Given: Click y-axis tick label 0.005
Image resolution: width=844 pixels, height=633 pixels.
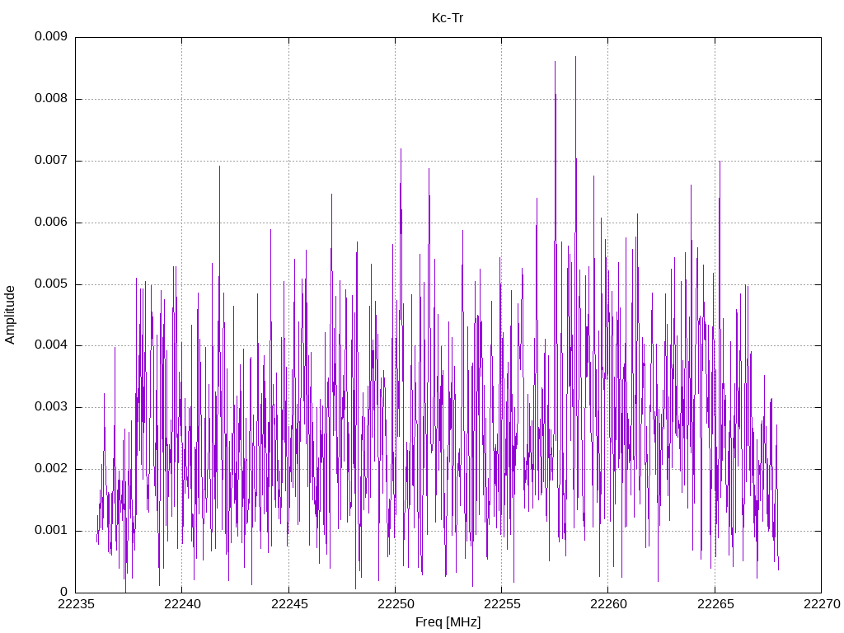Looking at the screenshot, I should 51,284.
